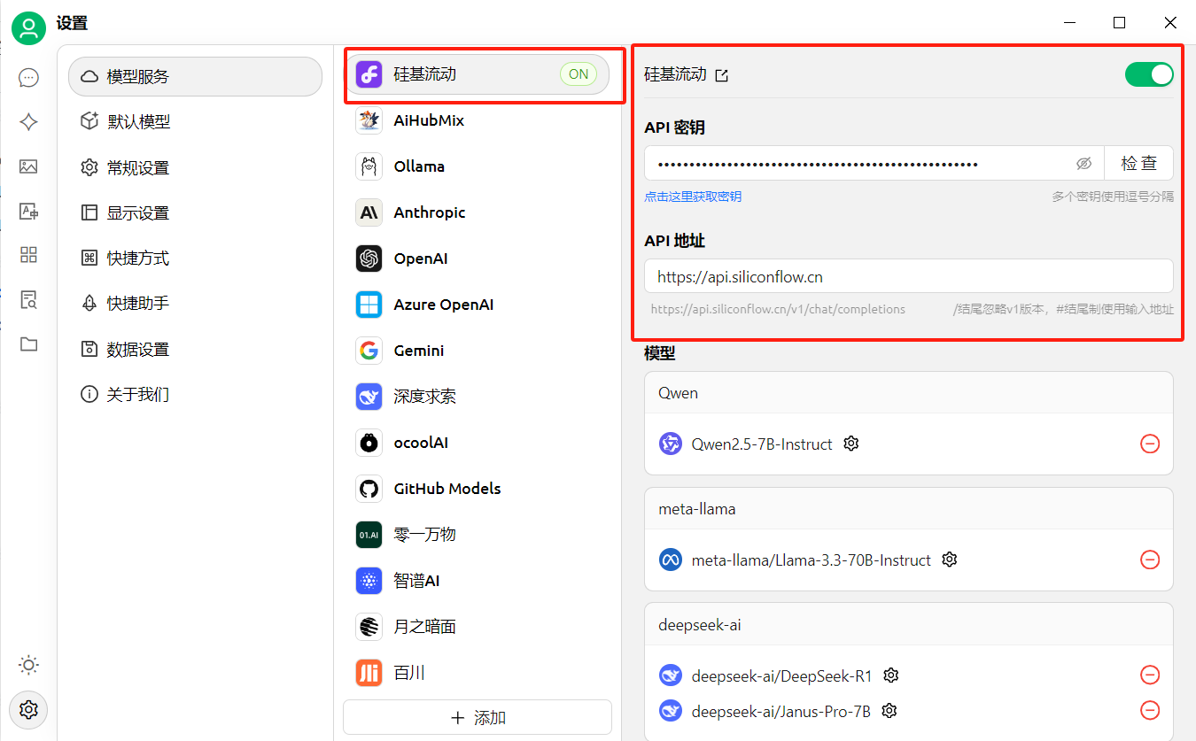This screenshot has width=1196, height=741.
Task: Open the agents sparkle sidebar icon
Action: pos(28,122)
